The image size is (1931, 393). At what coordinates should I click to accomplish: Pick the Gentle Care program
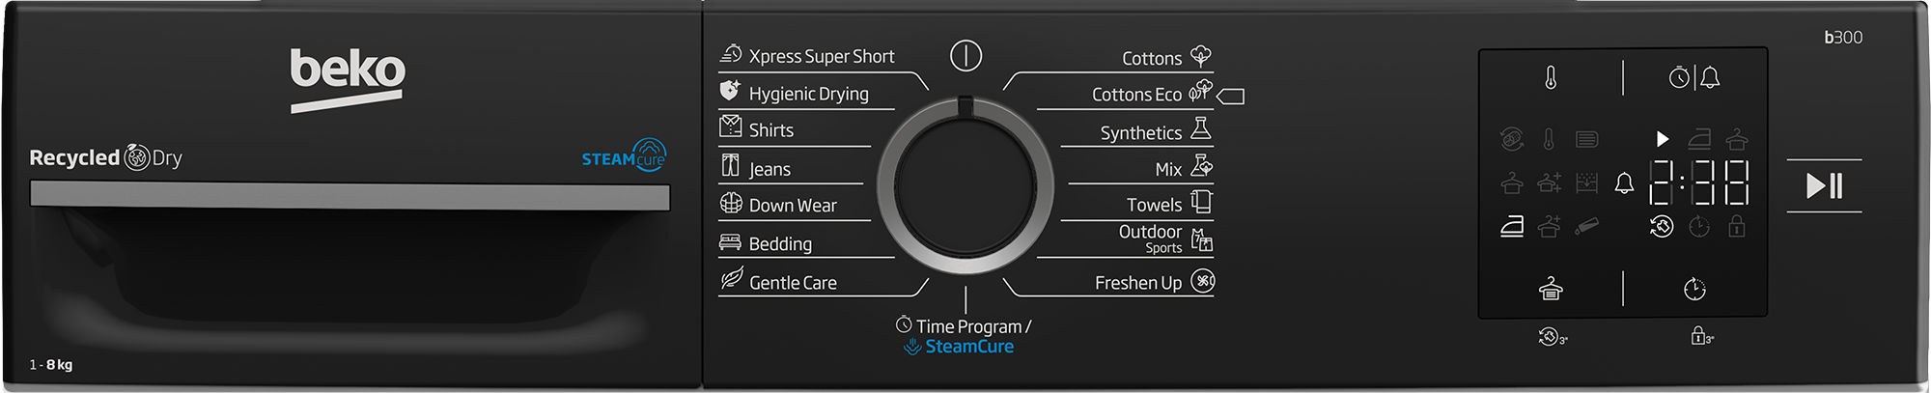(x=792, y=282)
